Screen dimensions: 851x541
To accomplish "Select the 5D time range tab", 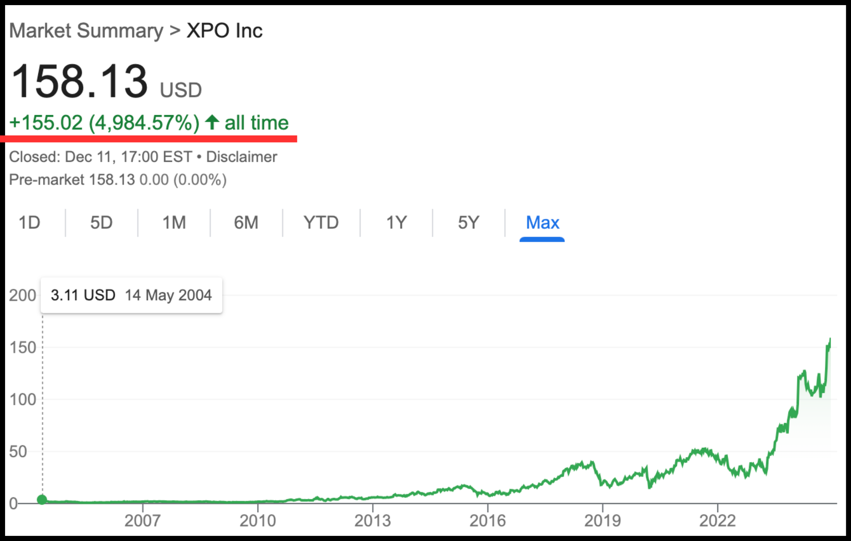I will pos(101,222).
